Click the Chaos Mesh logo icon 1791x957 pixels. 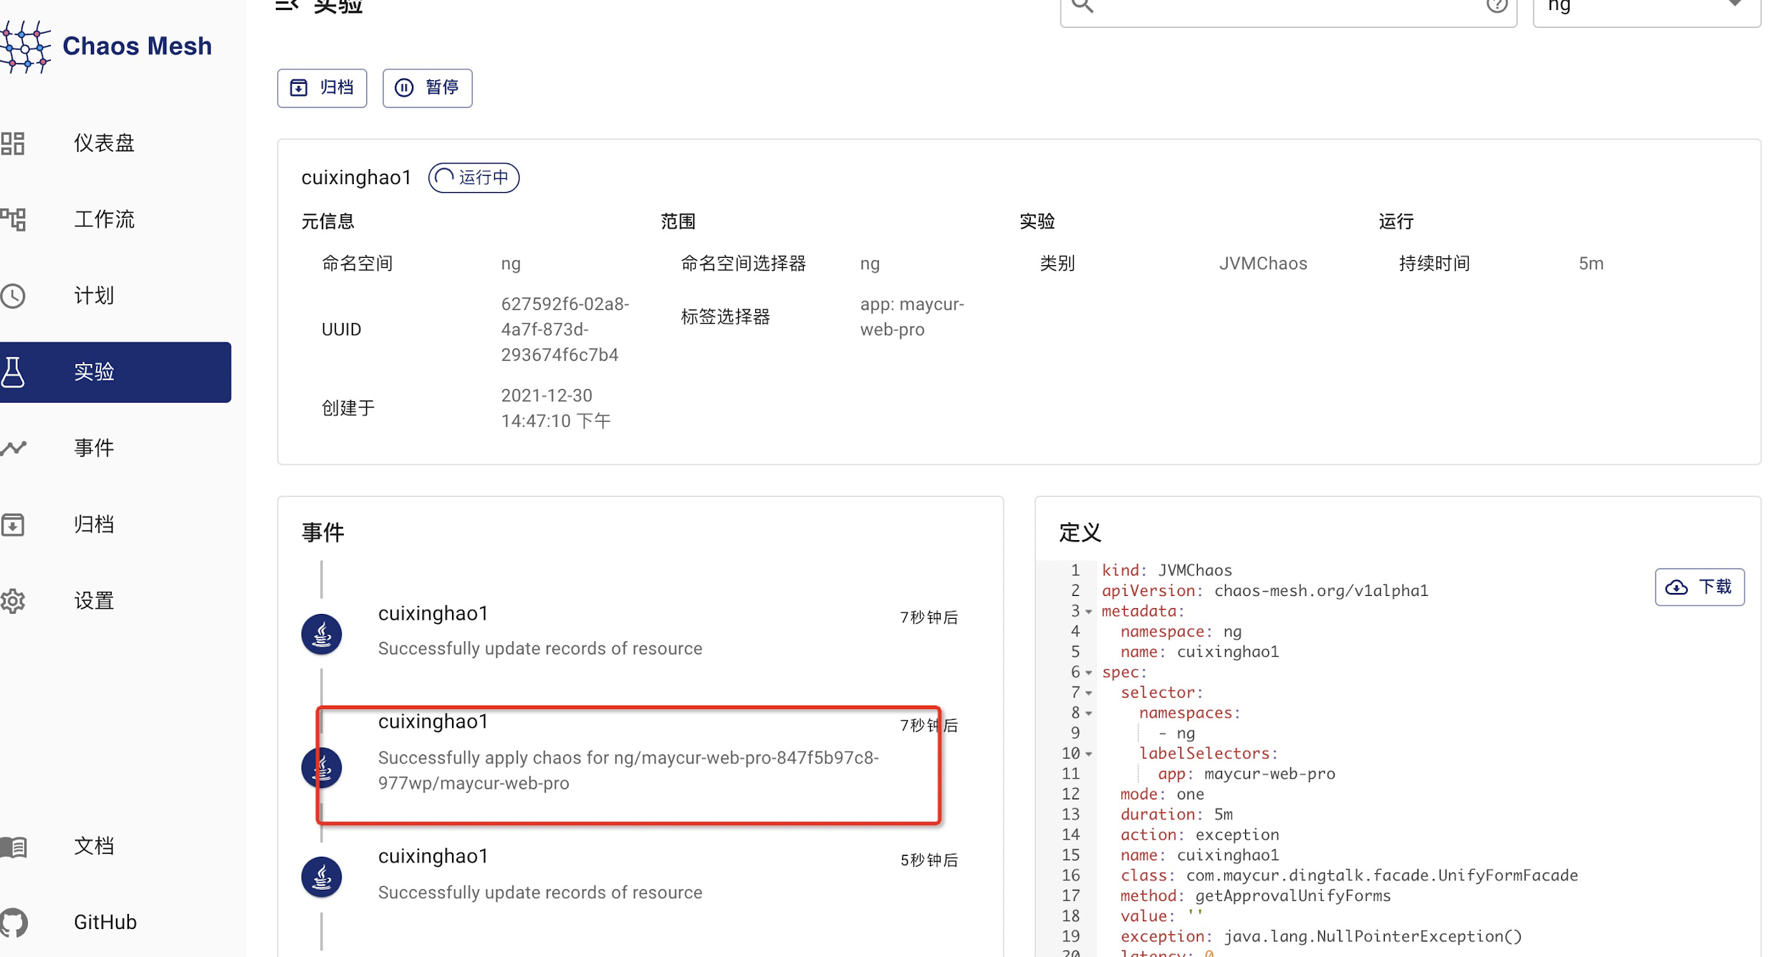pyautogui.click(x=26, y=47)
